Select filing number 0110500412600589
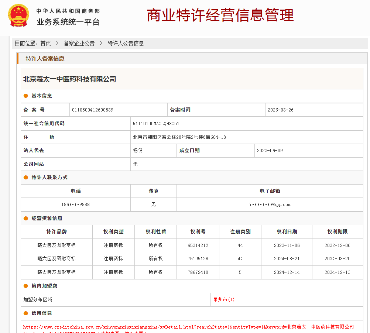Viewport: 370px width, 333px height. [92, 110]
